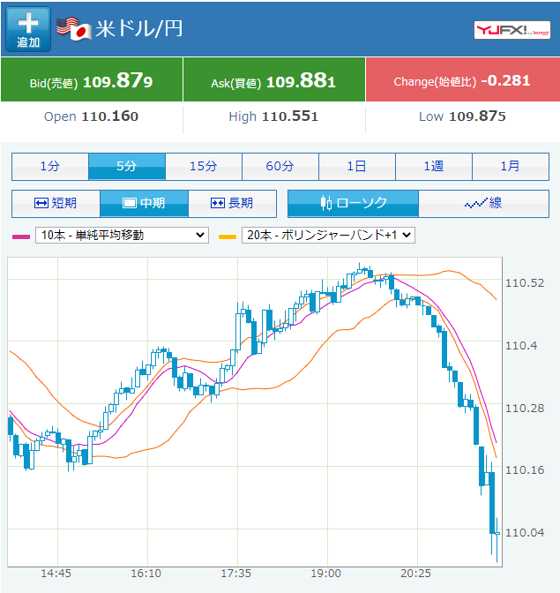Choose the 15分 timeframe
The image size is (560, 593).
204,167
